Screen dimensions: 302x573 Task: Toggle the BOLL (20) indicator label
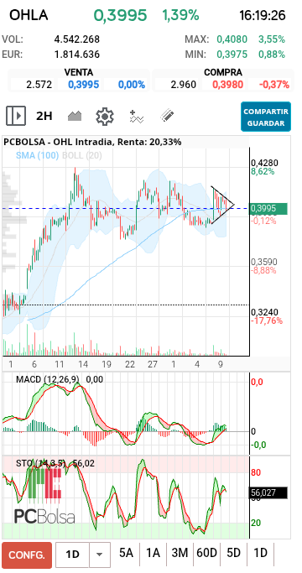tap(82, 155)
